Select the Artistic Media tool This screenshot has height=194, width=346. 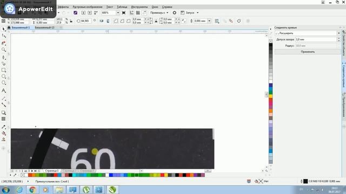(x=4, y=64)
